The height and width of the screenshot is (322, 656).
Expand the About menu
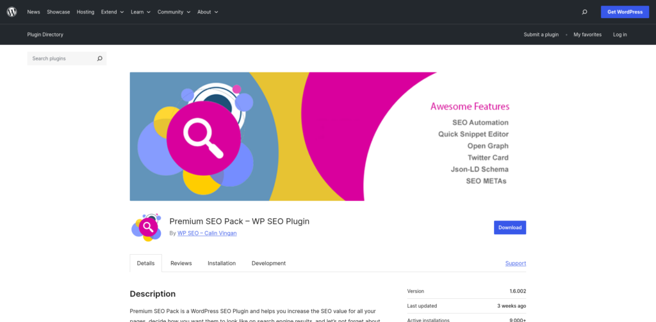coord(208,12)
